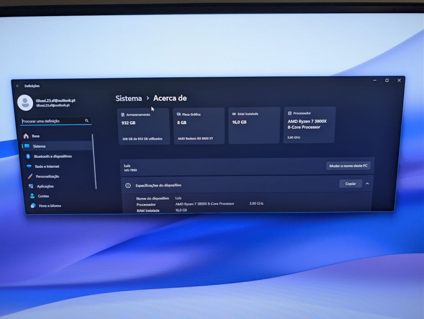Collapse the Especificações do dispositivo section

click(367, 183)
